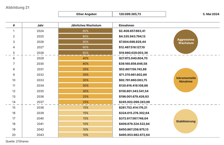Screen dimensions: 224x145
Task: Select the 25% growth bar for 2037
Action: (85, 102)
